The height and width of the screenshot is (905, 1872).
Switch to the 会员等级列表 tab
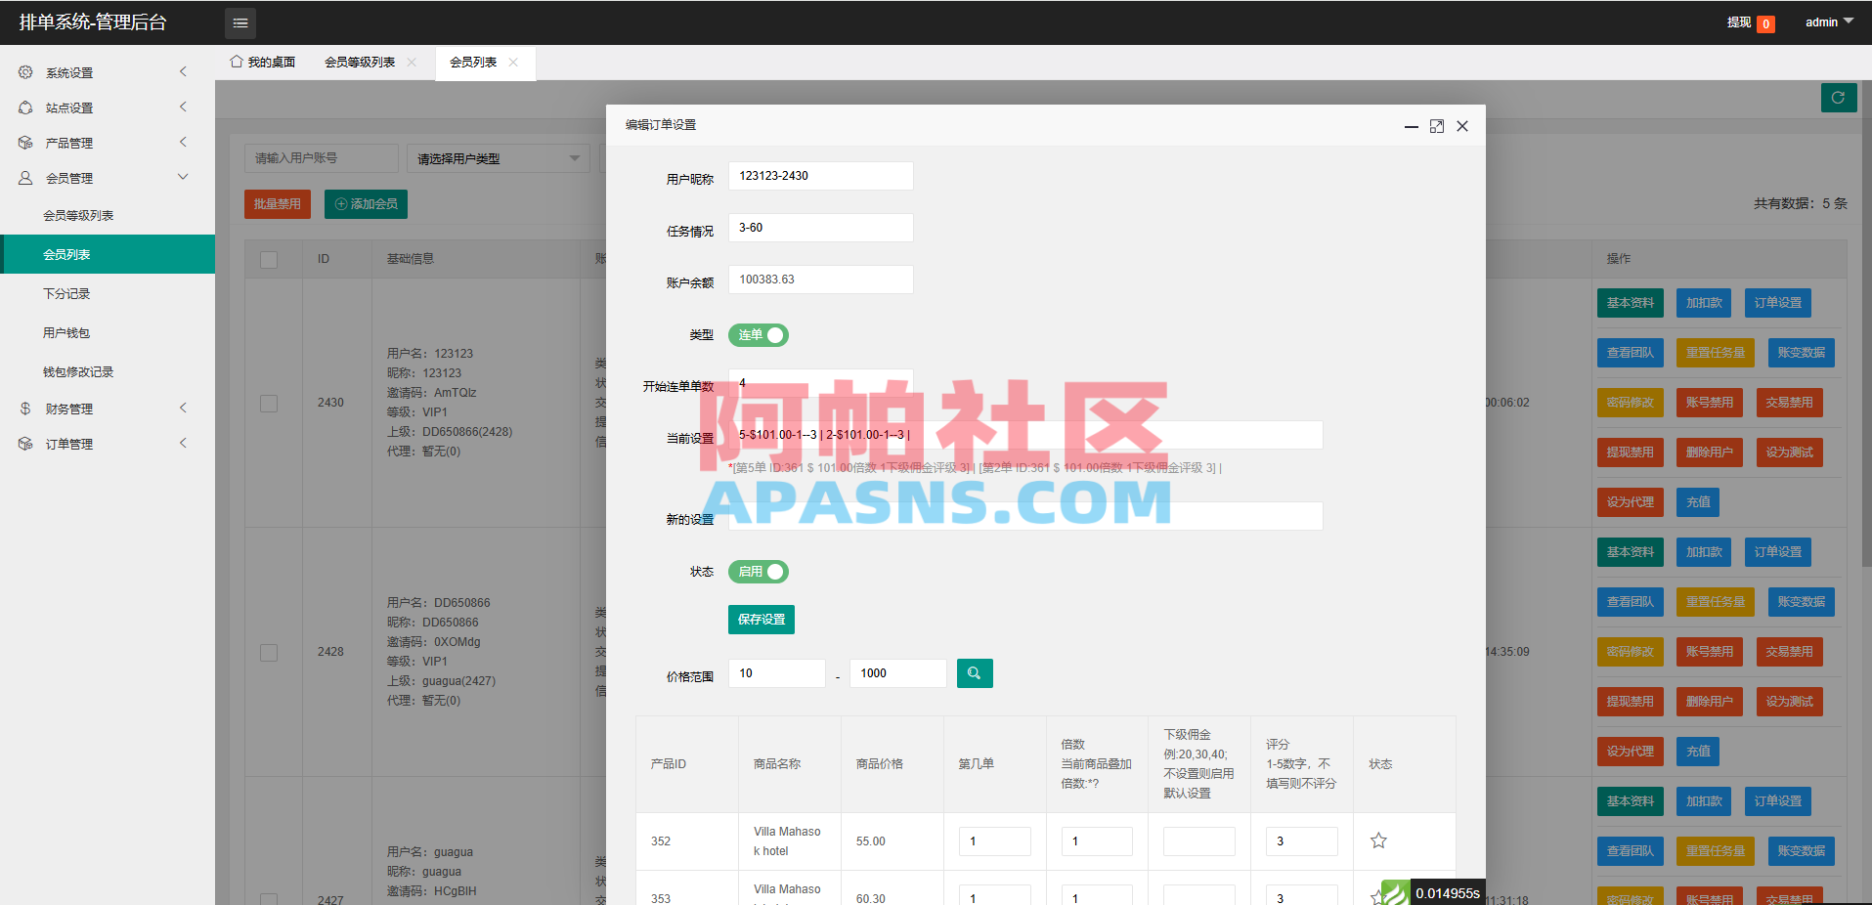[x=361, y=61]
